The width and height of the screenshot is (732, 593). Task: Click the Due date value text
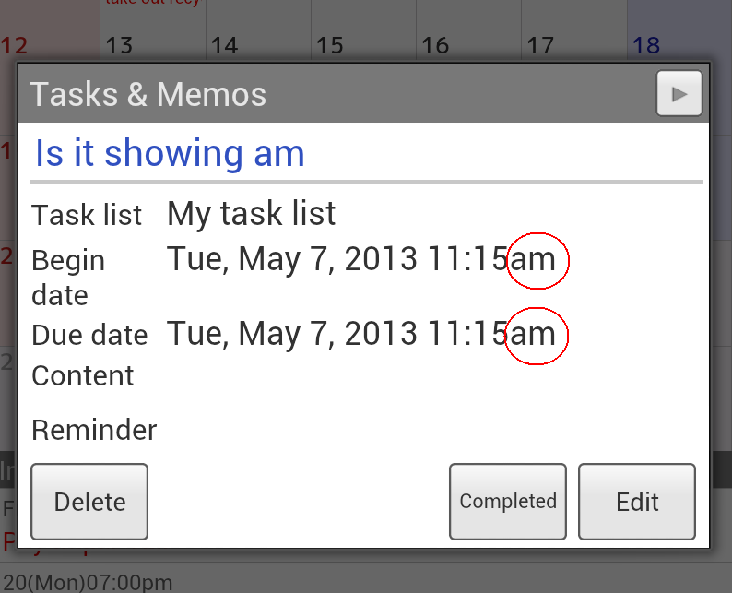coord(336,333)
